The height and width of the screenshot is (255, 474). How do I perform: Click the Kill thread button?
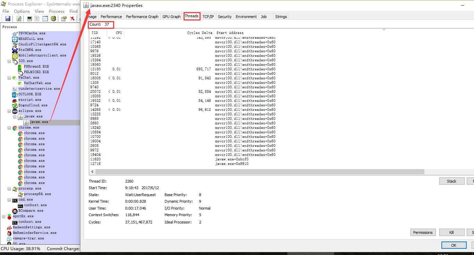(451, 232)
